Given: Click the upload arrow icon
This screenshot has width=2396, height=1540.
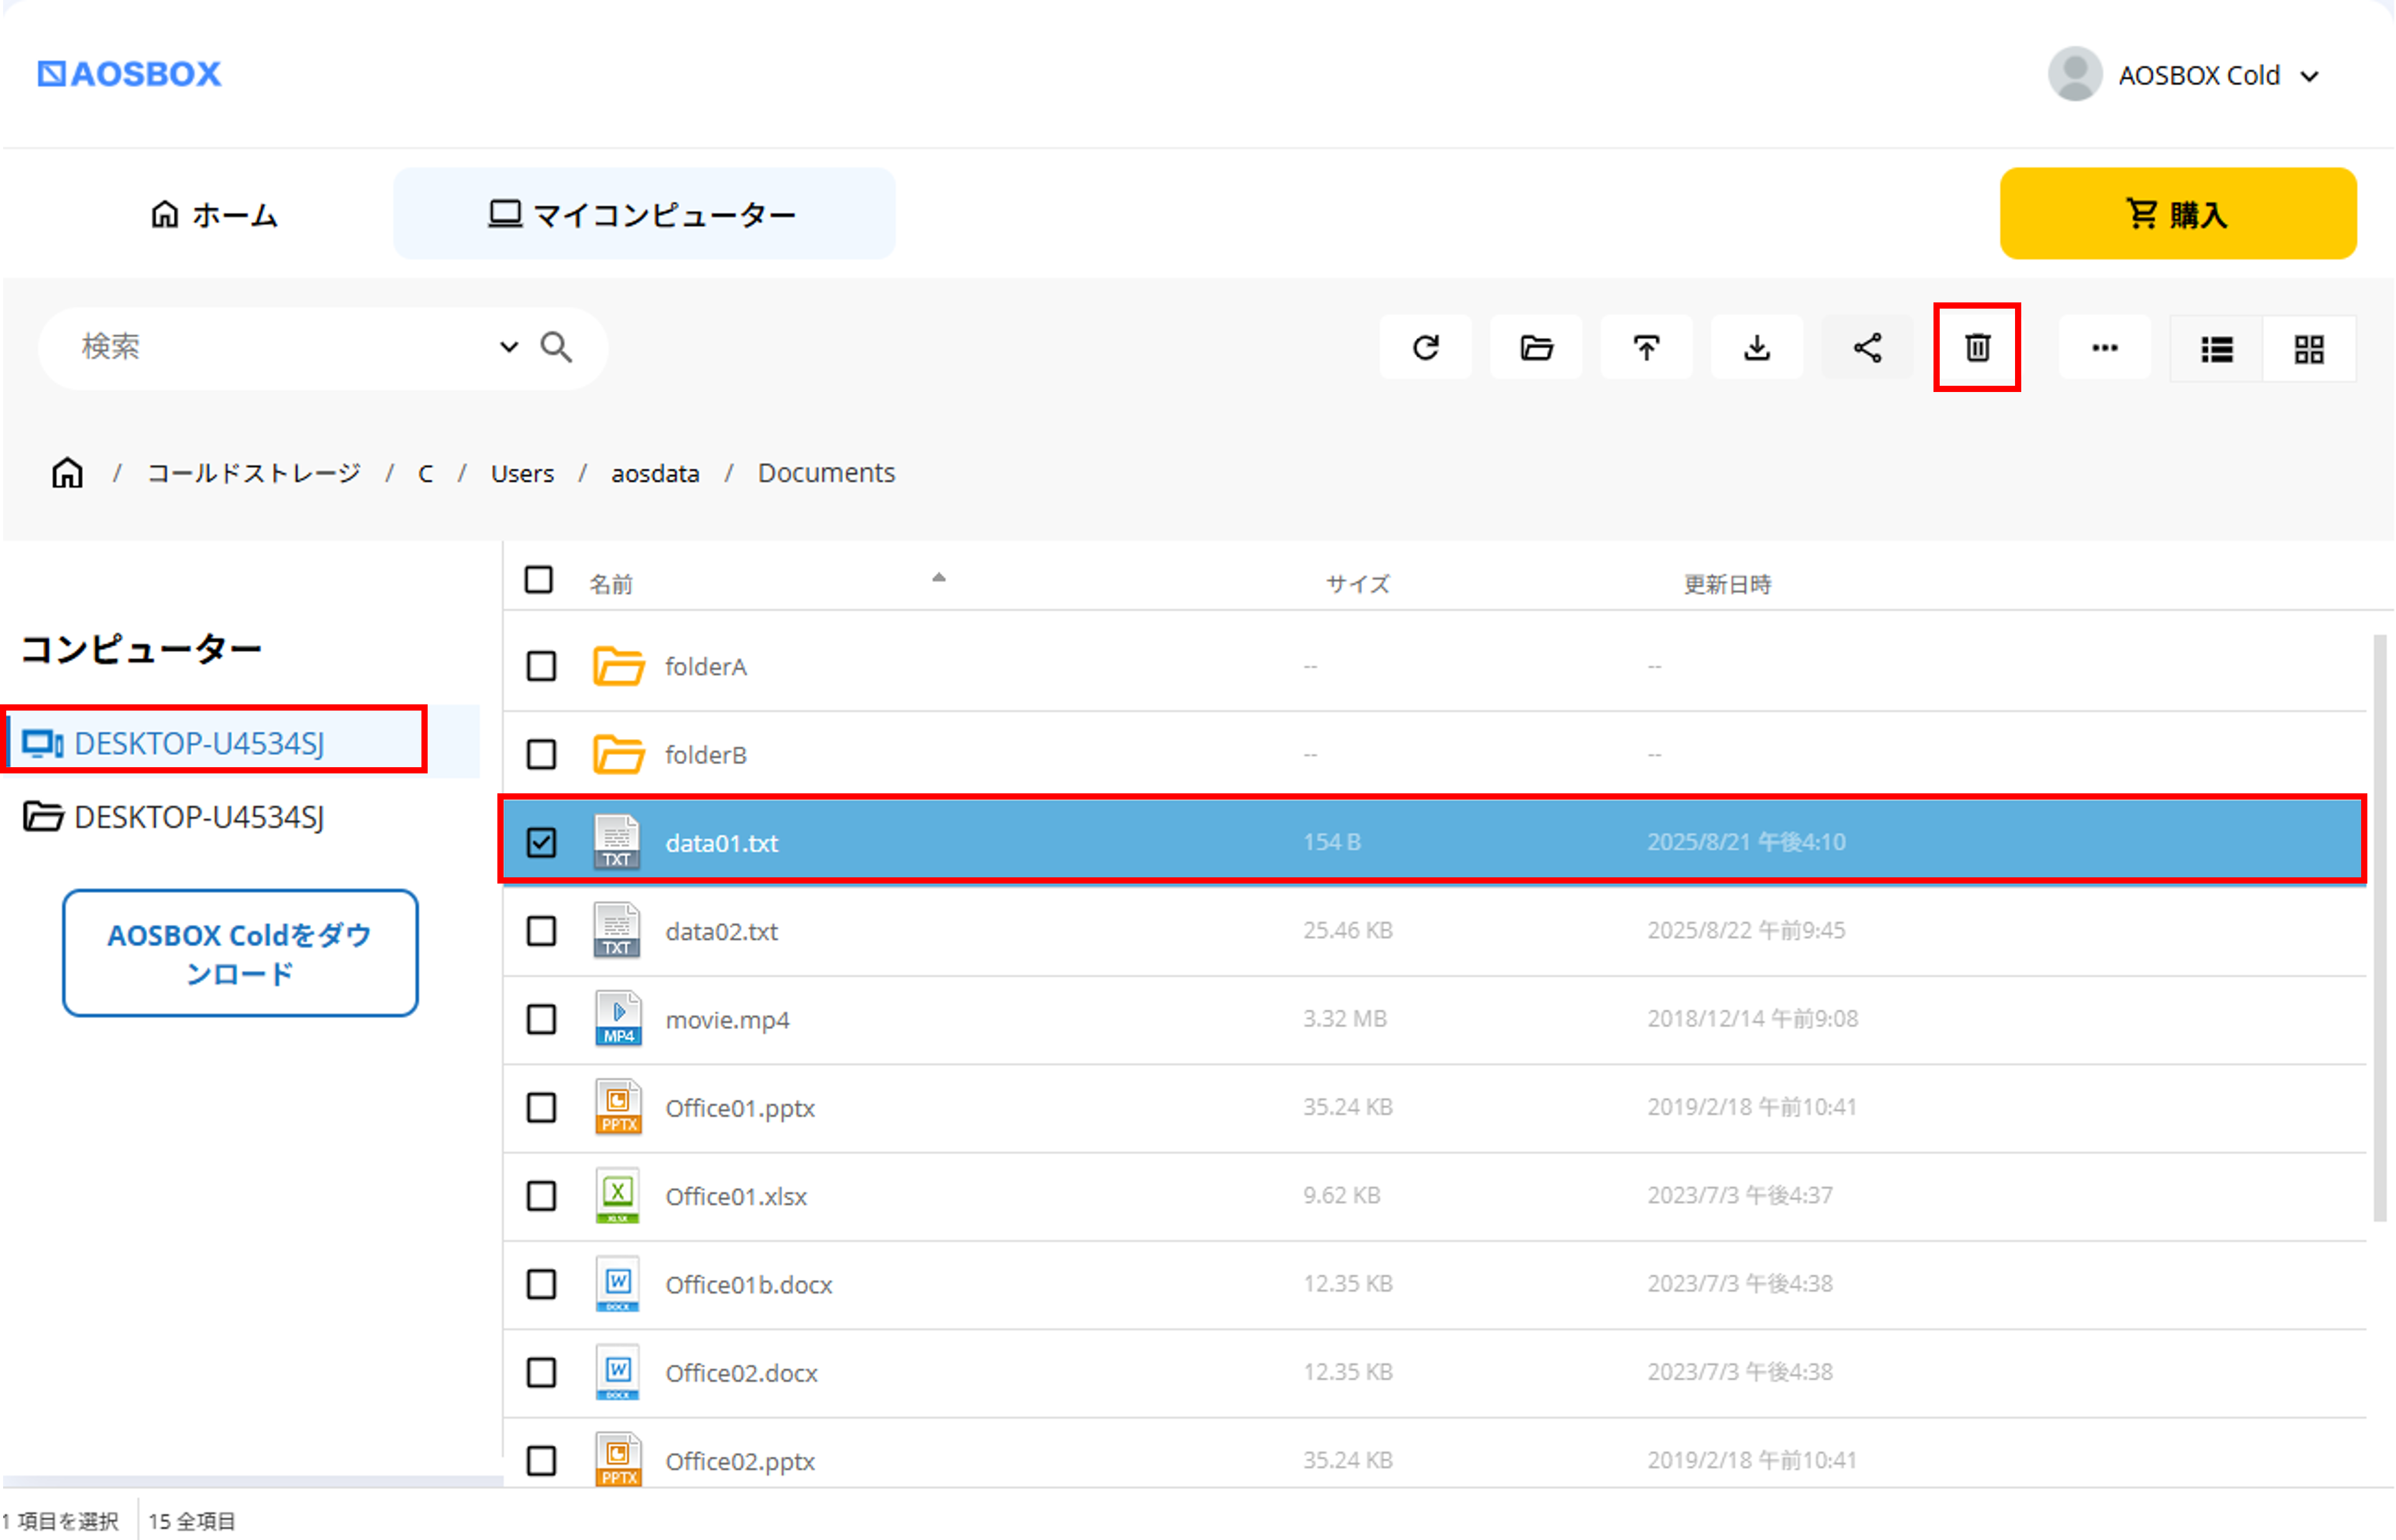Looking at the screenshot, I should [1647, 348].
